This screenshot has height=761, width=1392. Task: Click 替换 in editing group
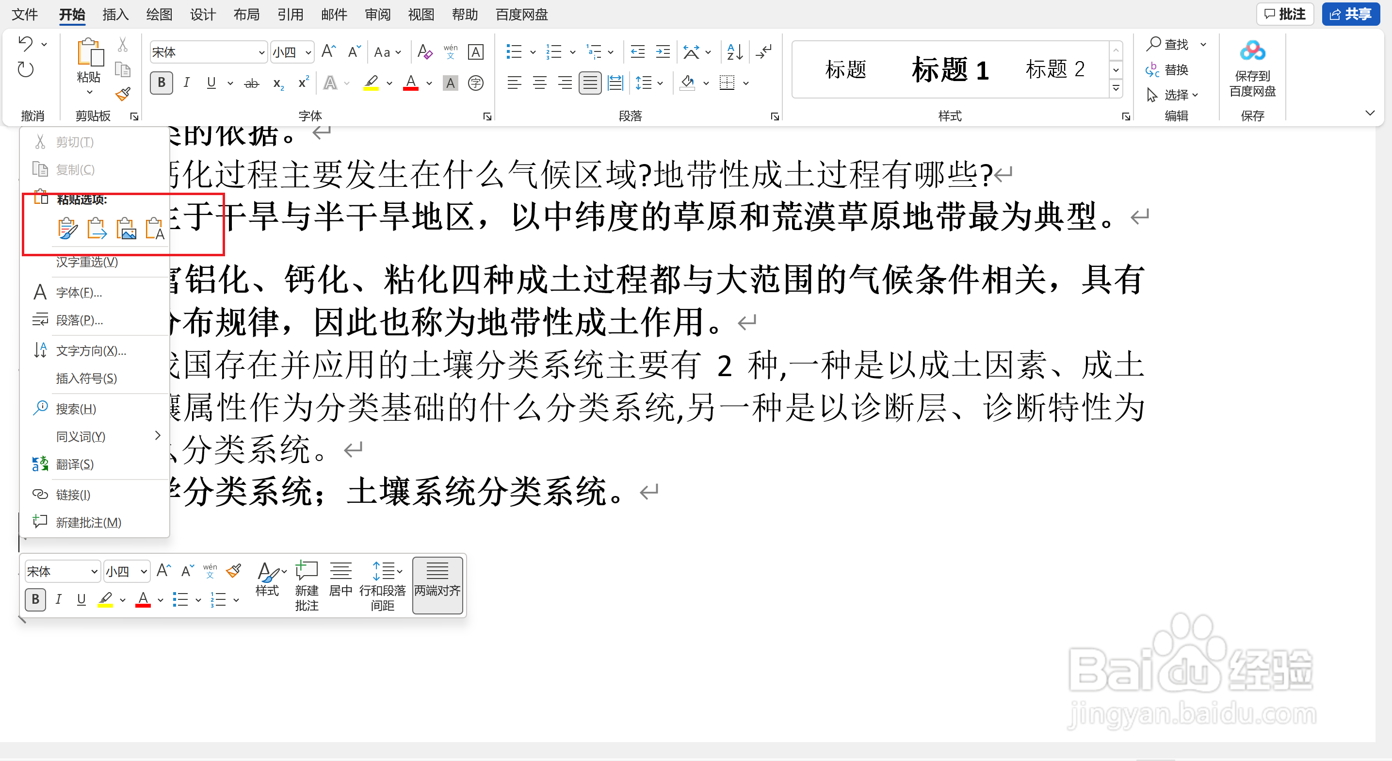pos(1167,69)
